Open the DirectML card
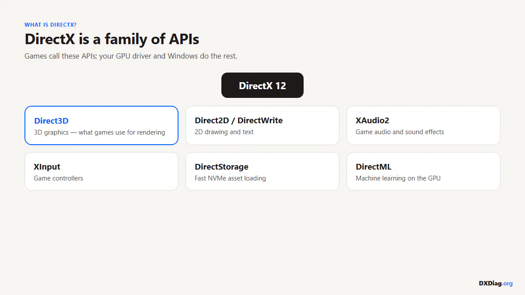The image size is (525, 295). 423,171
